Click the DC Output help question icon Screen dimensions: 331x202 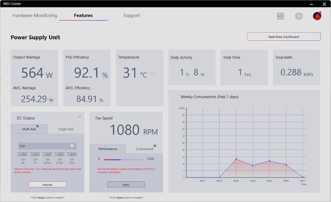tap(79, 116)
